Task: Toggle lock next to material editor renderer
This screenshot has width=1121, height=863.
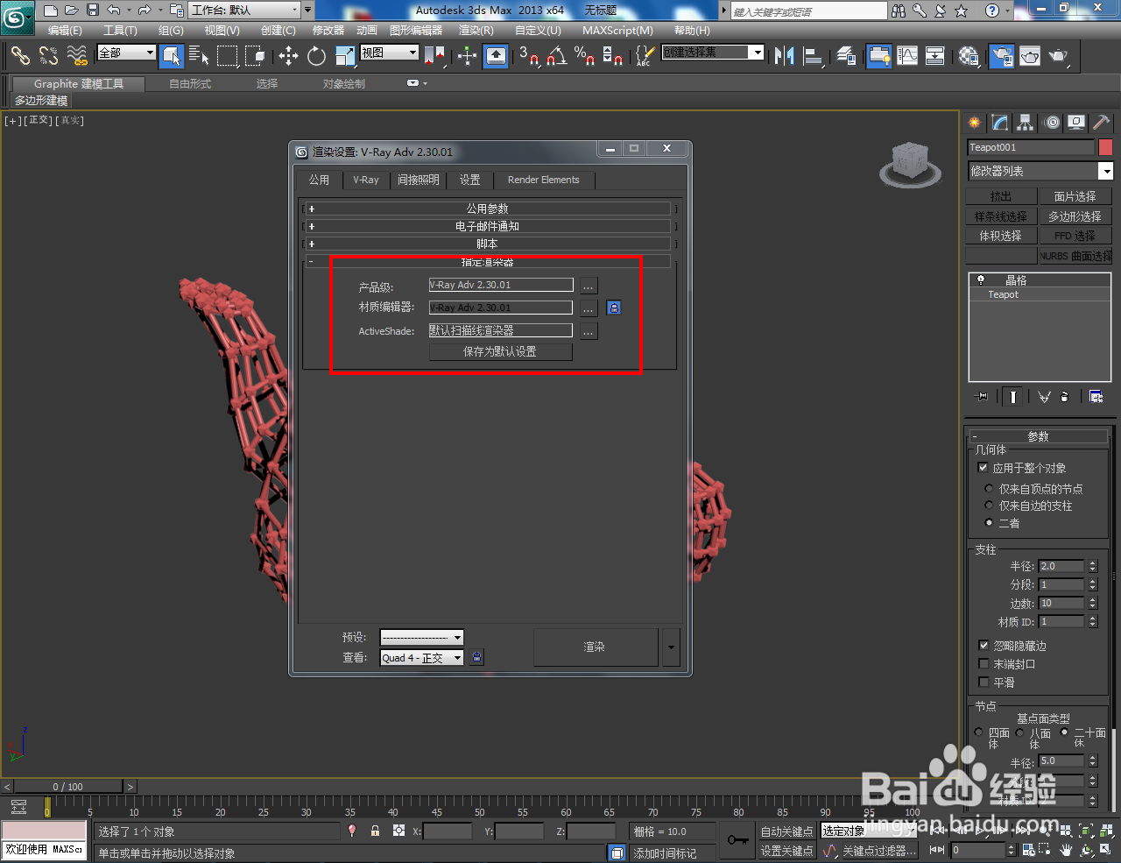Action: click(x=614, y=308)
